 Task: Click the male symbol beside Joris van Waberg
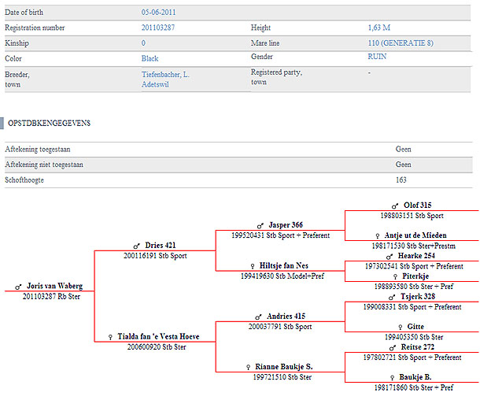click(x=18, y=286)
